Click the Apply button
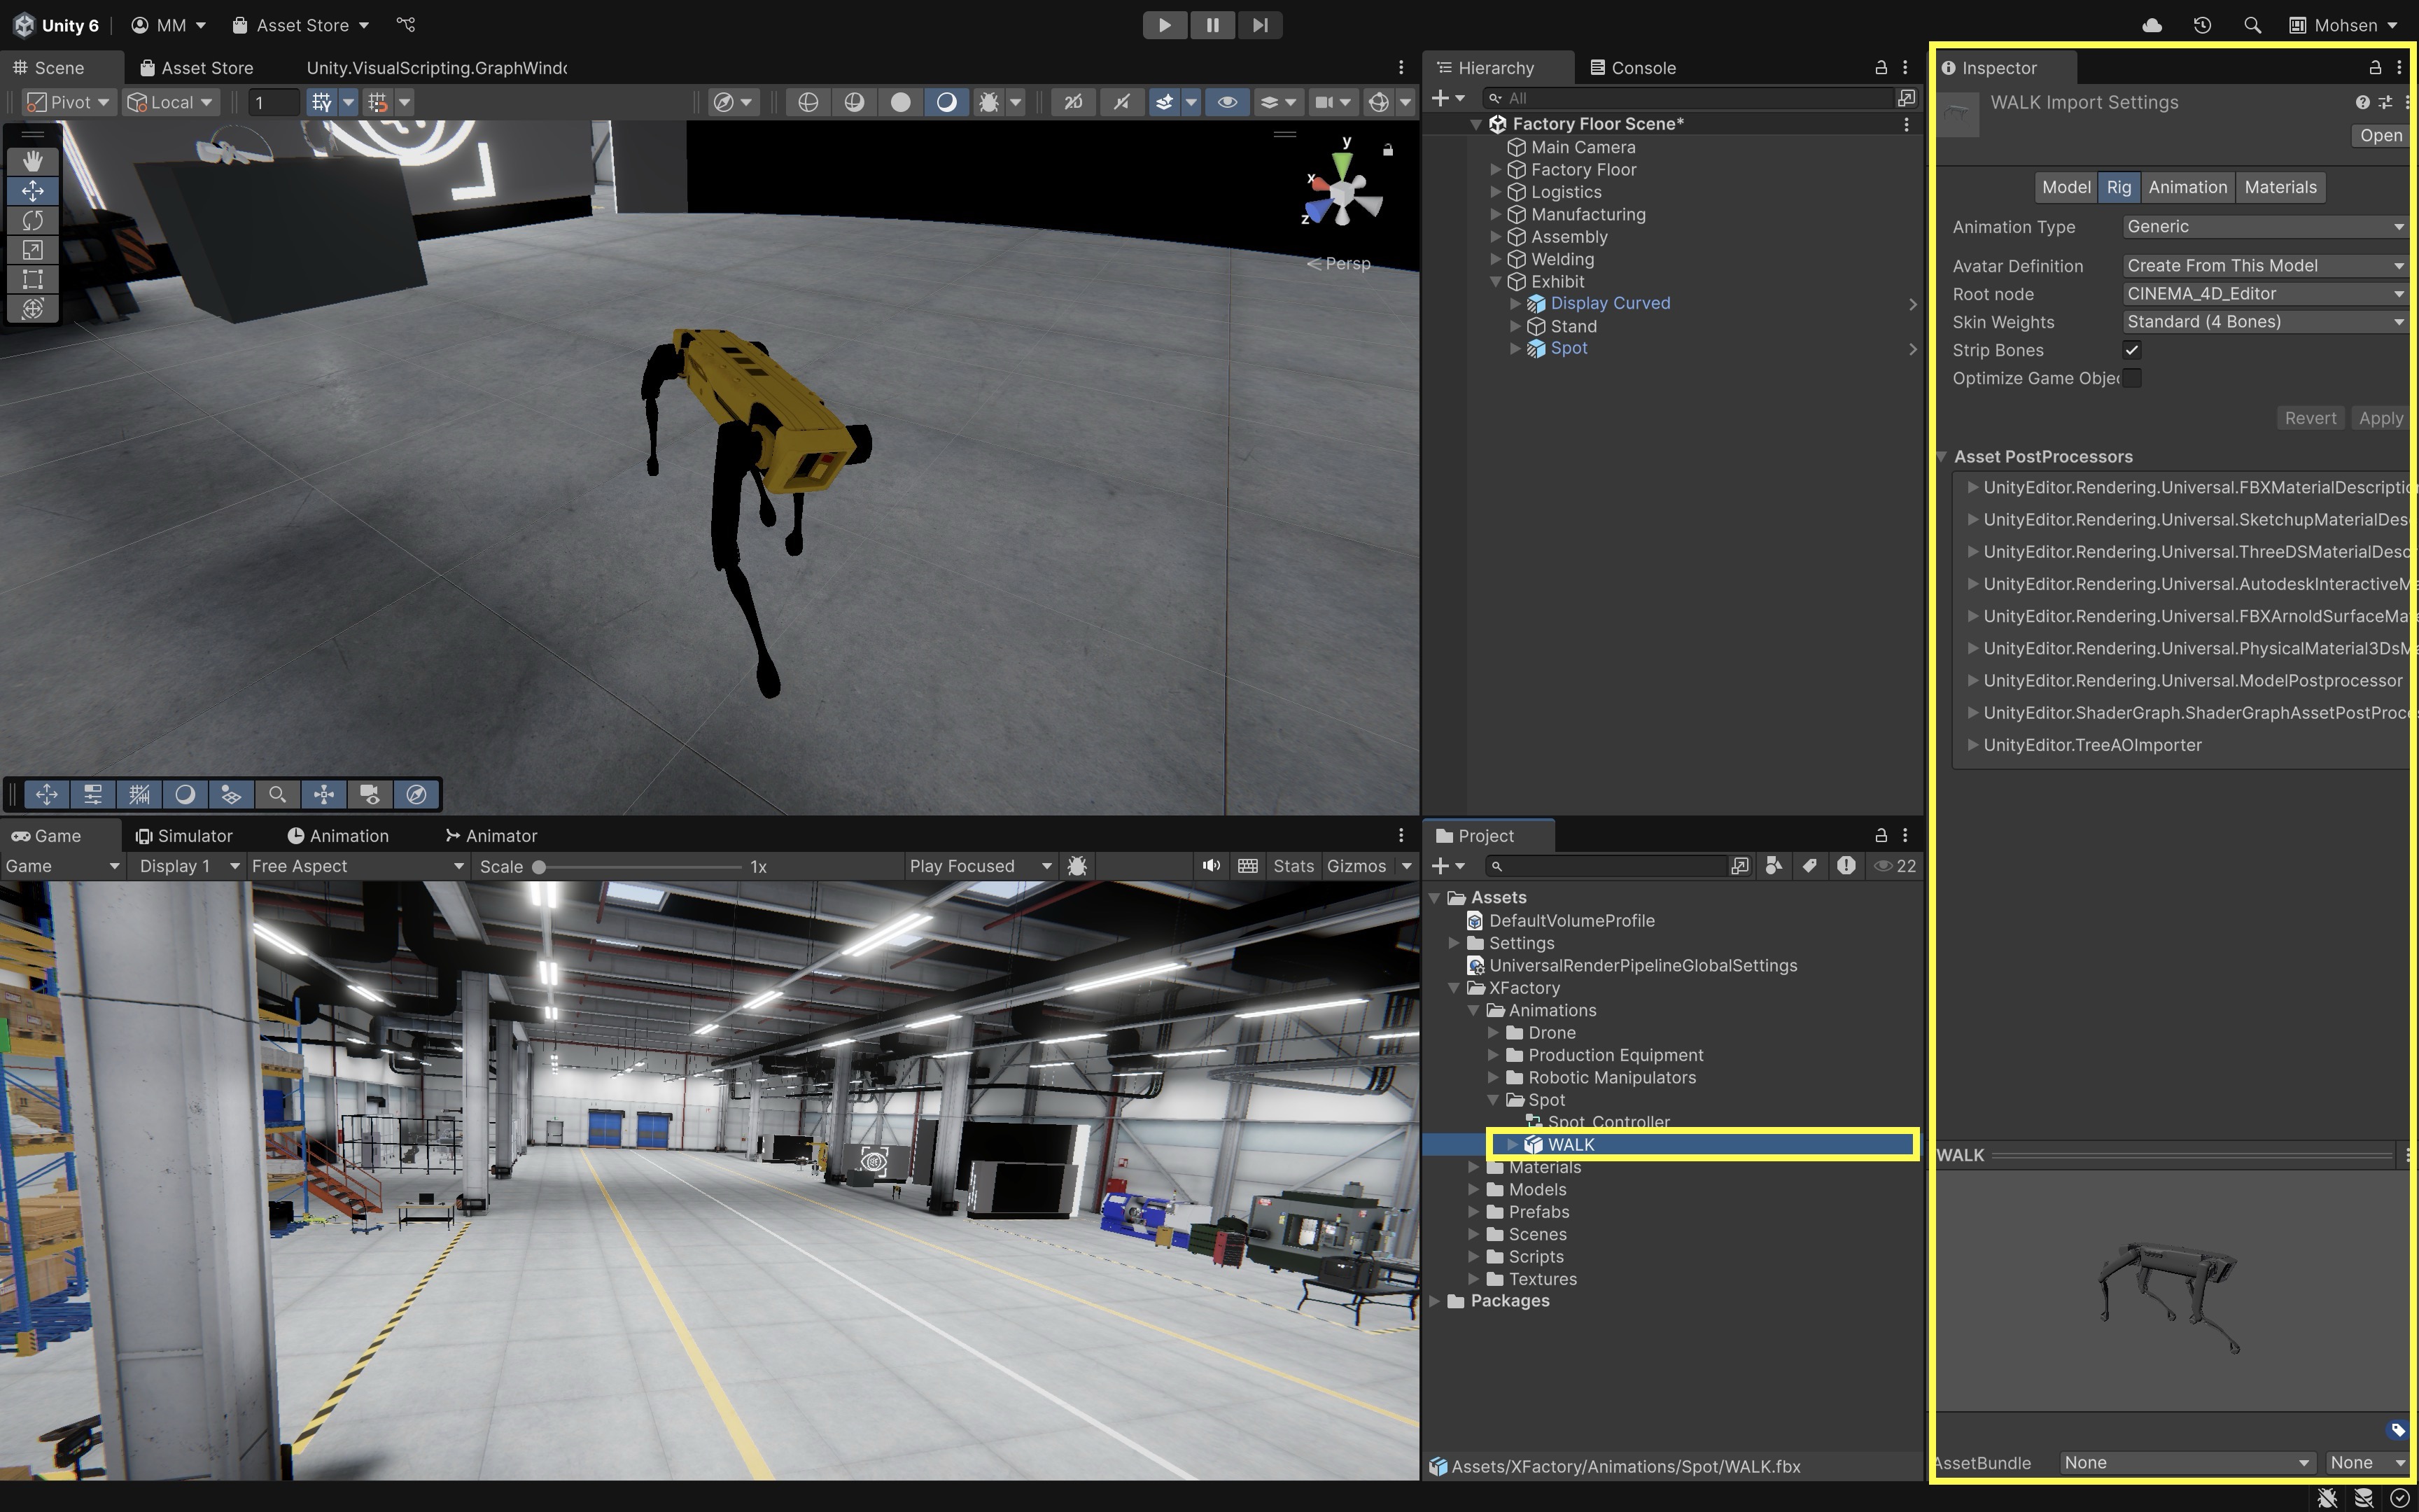The image size is (2419, 1512). click(x=2380, y=418)
